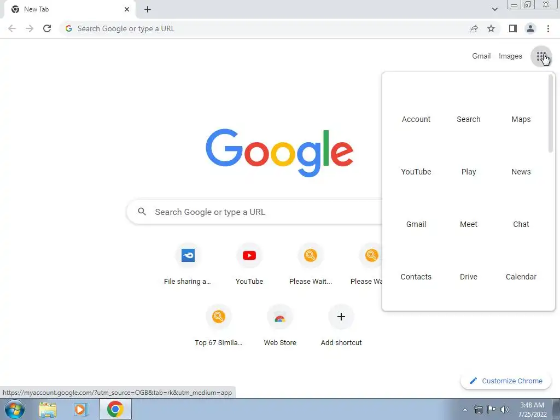
Task: Launch the media player taskbar icon
Action: (x=81, y=409)
